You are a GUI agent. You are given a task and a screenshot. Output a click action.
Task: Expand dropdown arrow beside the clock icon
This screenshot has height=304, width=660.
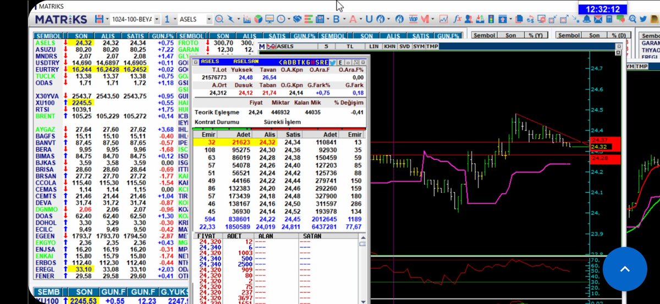click(289, 19)
